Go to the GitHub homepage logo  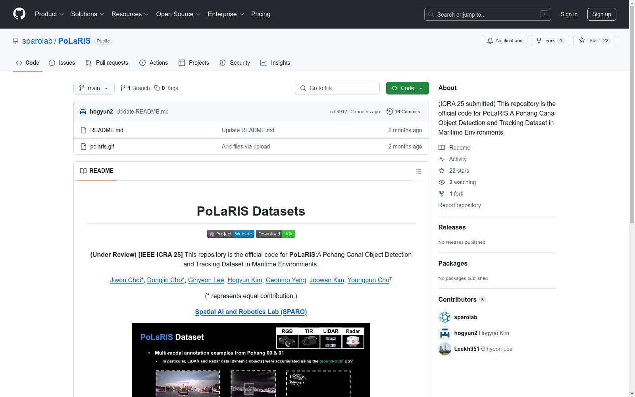click(19, 14)
